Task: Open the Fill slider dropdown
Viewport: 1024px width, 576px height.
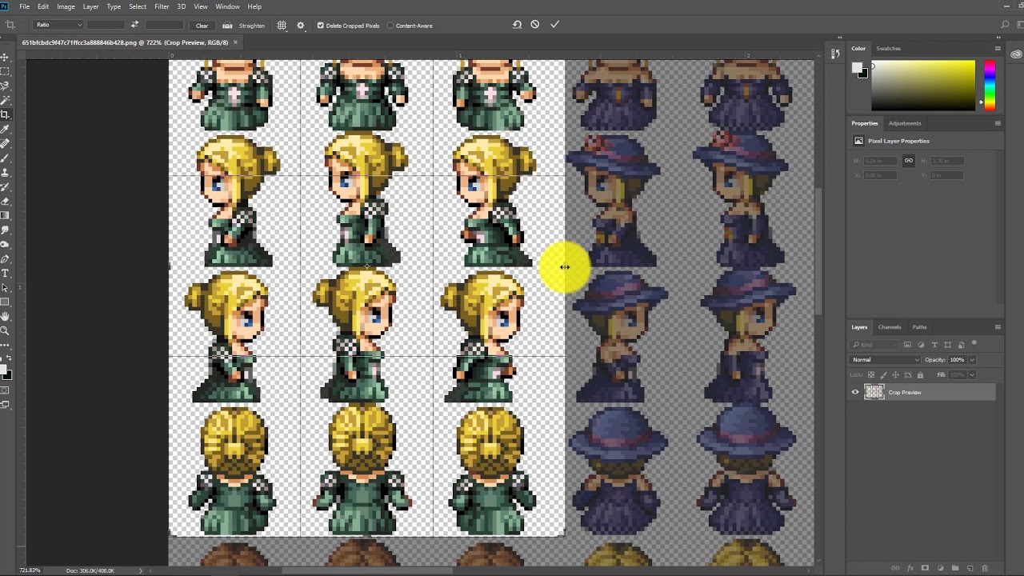Action: tap(972, 374)
